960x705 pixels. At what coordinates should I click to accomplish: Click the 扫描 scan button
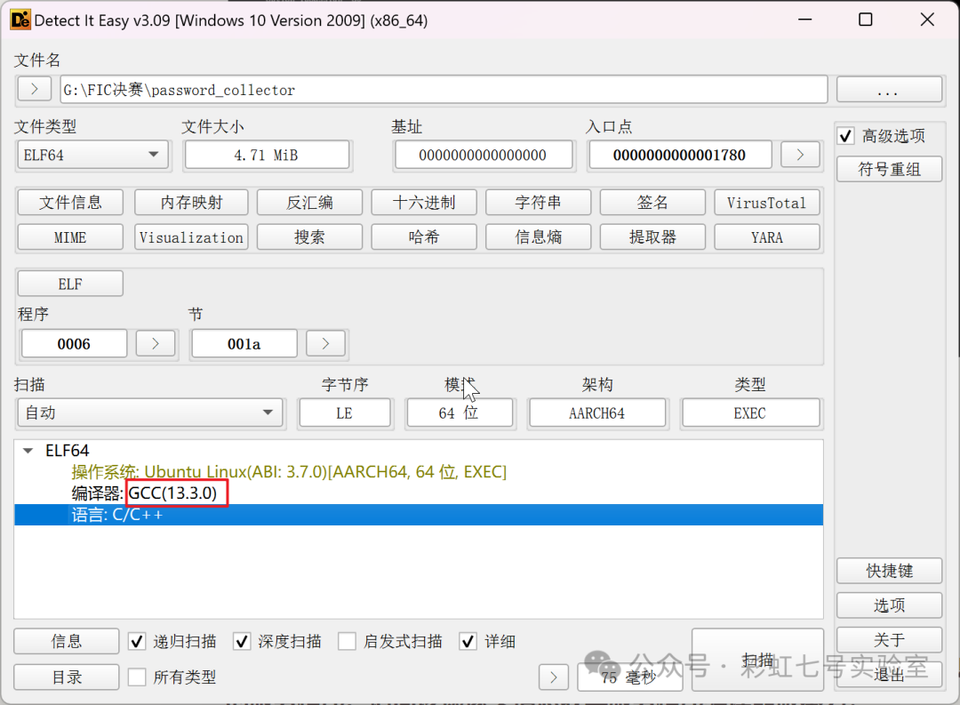(x=758, y=660)
